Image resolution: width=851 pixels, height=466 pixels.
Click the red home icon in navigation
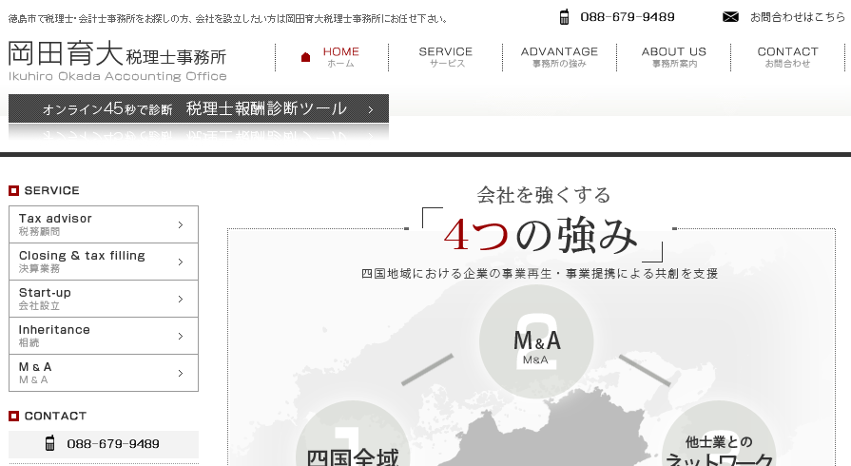[x=305, y=57]
